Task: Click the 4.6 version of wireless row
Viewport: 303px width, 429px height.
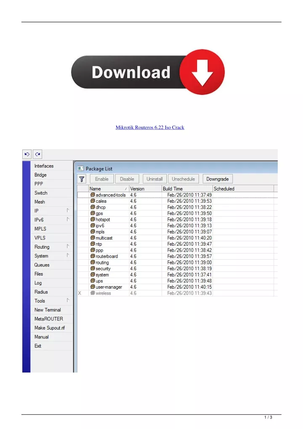Action: [x=133, y=293]
